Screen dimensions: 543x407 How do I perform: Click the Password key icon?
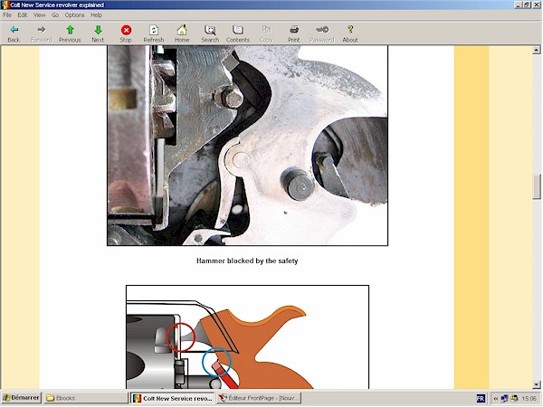point(321,33)
